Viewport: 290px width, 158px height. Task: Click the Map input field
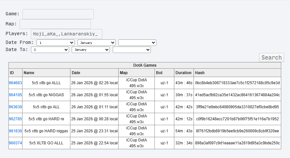coord(55,24)
